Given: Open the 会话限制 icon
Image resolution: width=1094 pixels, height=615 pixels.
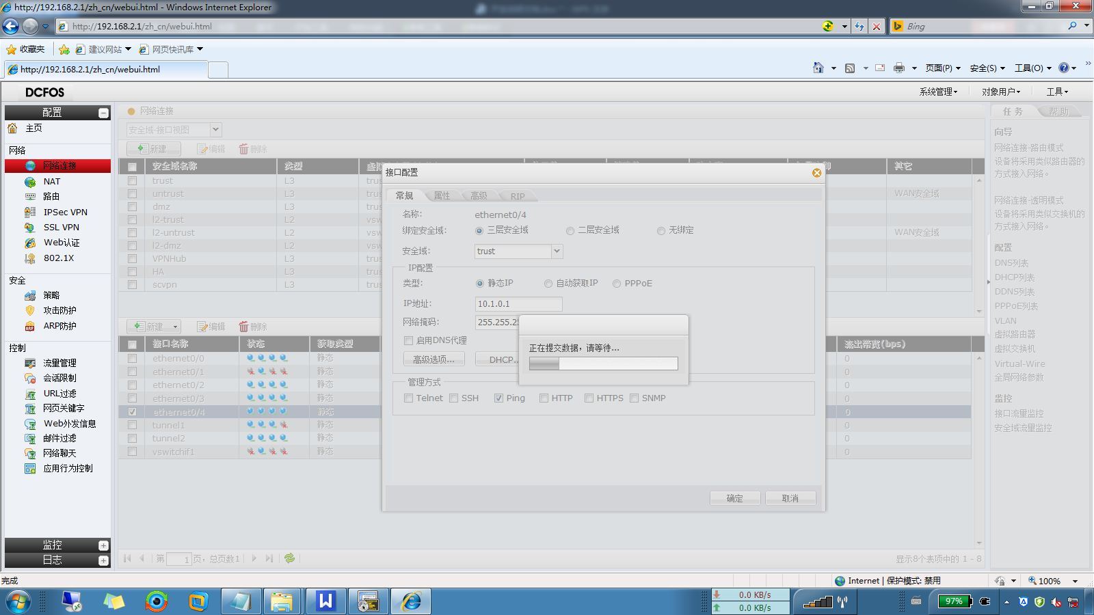Looking at the screenshot, I should 30,379.
